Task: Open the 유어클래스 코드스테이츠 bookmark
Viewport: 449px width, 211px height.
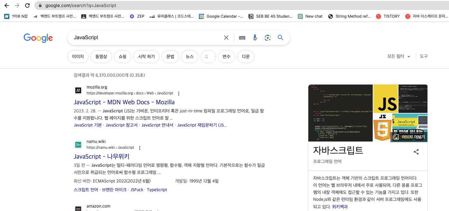Action: tap(172, 16)
